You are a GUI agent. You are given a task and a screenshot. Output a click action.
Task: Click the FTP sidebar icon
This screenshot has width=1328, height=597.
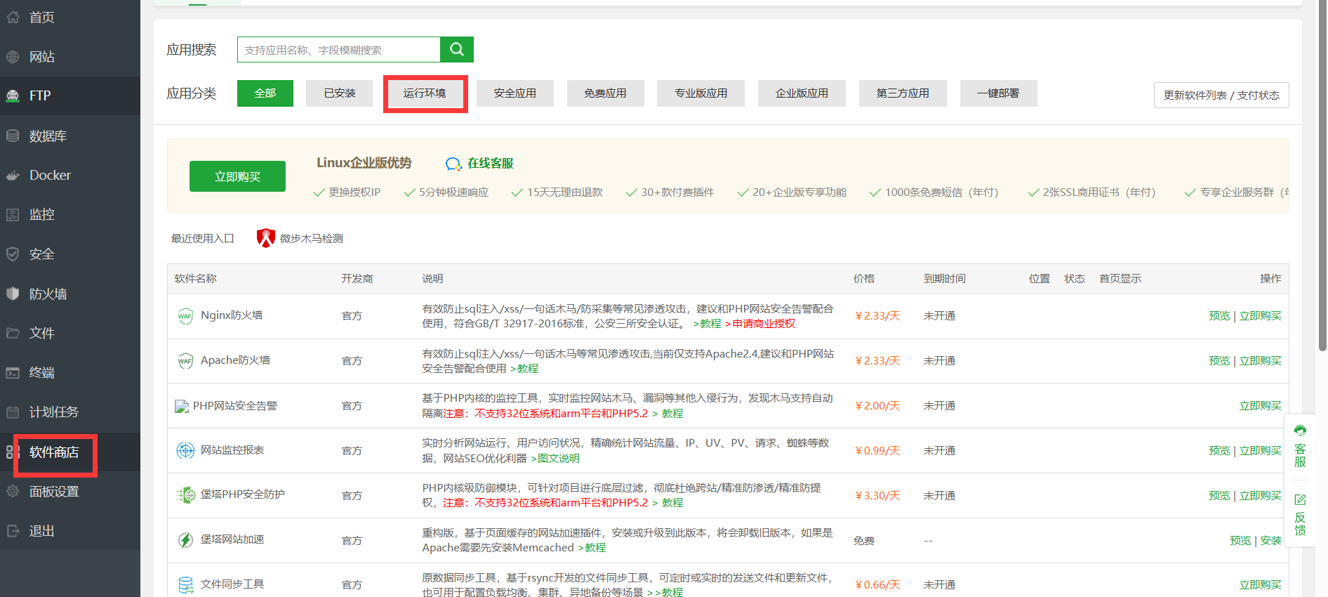coord(13,96)
